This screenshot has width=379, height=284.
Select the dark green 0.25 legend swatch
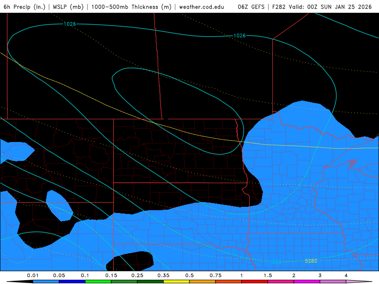(150, 282)
